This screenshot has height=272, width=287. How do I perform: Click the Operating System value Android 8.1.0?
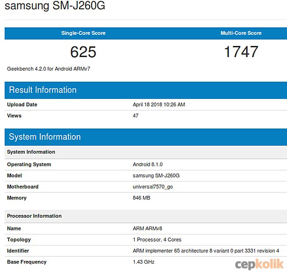(x=147, y=165)
